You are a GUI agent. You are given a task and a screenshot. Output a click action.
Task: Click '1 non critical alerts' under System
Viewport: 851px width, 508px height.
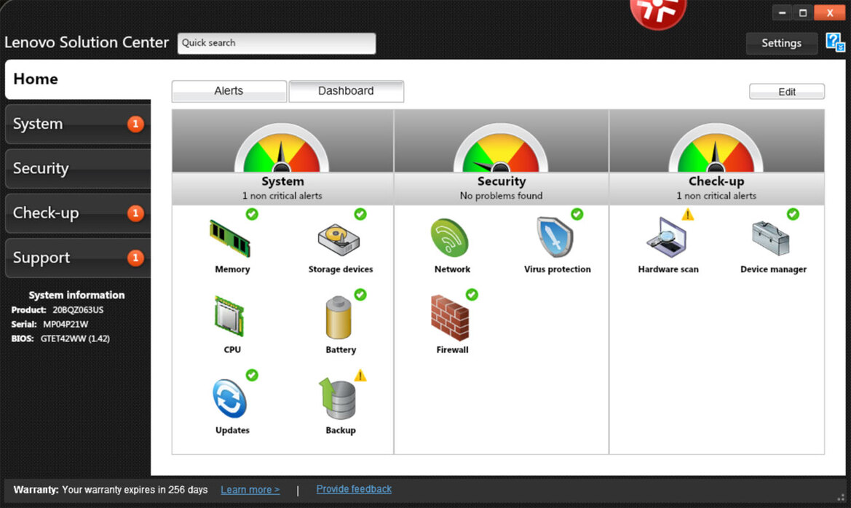click(282, 195)
